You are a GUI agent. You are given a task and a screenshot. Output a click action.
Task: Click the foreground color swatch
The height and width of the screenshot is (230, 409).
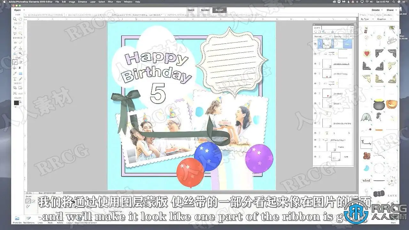tap(16, 103)
